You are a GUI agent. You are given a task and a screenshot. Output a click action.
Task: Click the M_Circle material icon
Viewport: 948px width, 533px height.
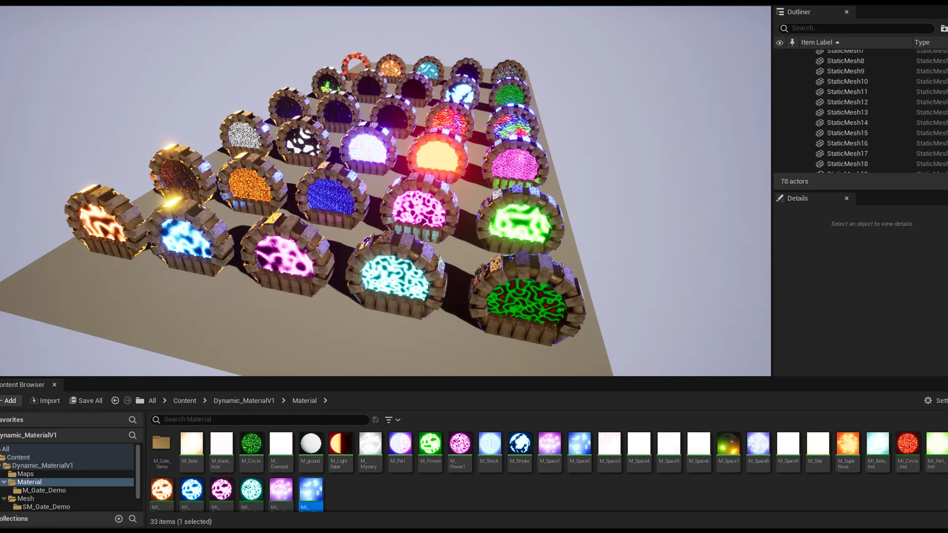pos(251,444)
